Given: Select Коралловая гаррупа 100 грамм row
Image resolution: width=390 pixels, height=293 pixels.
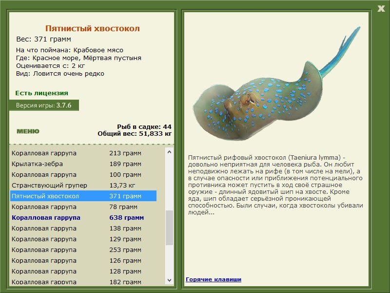Looking at the screenshot, I should pyautogui.click(x=83, y=175).
